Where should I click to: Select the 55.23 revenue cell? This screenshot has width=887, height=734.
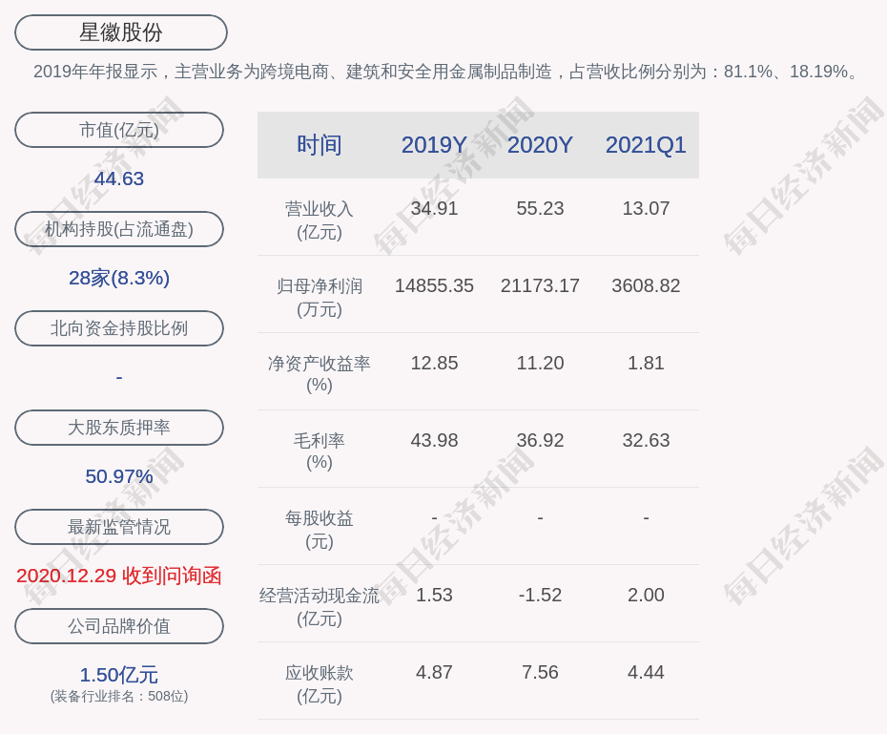540,208
